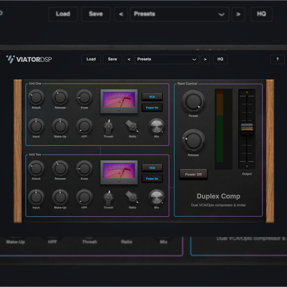The width and height of the screenshot is (287, 287).
Task: Click the Unit One VU meter display
Action: [x=119, y=101]
